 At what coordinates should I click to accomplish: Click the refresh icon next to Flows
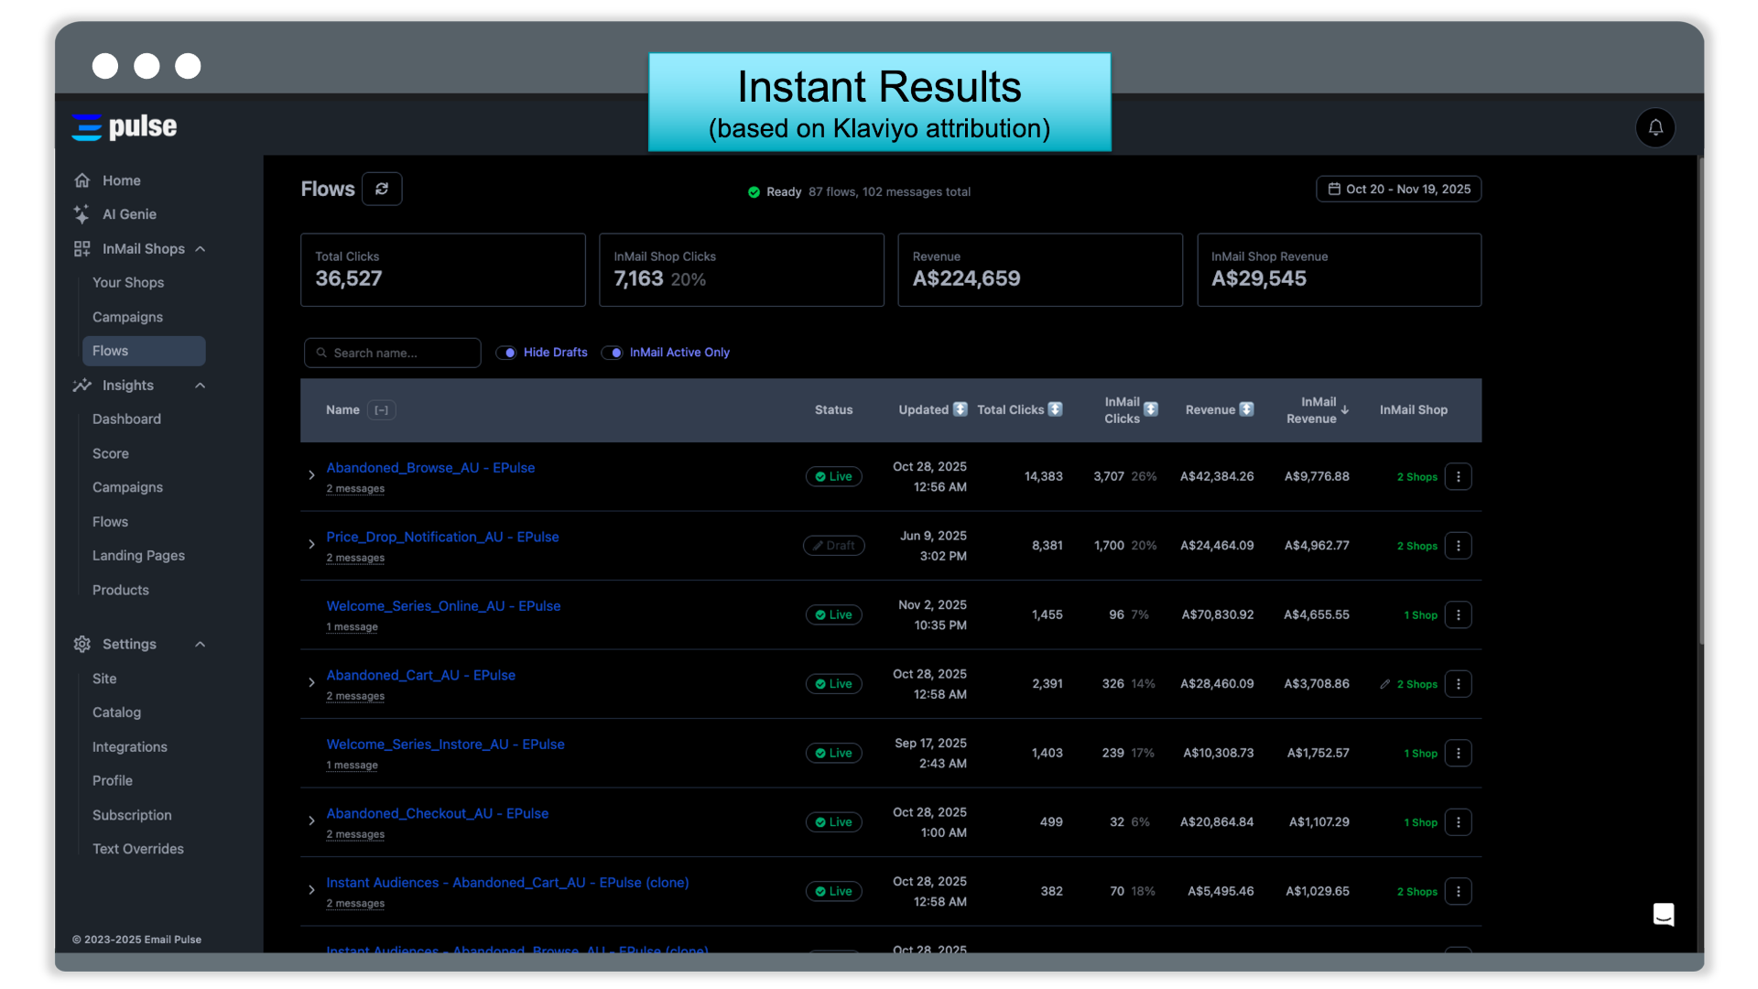pos(382,189)
